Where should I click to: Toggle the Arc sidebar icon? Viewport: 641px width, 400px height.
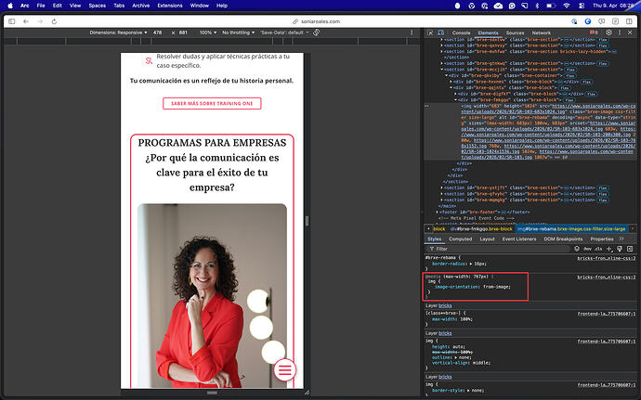(x=11, y=21)
